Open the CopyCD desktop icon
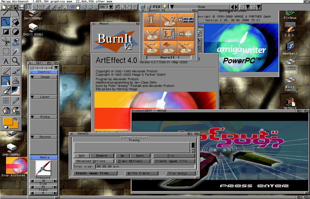 pos(290,84)
